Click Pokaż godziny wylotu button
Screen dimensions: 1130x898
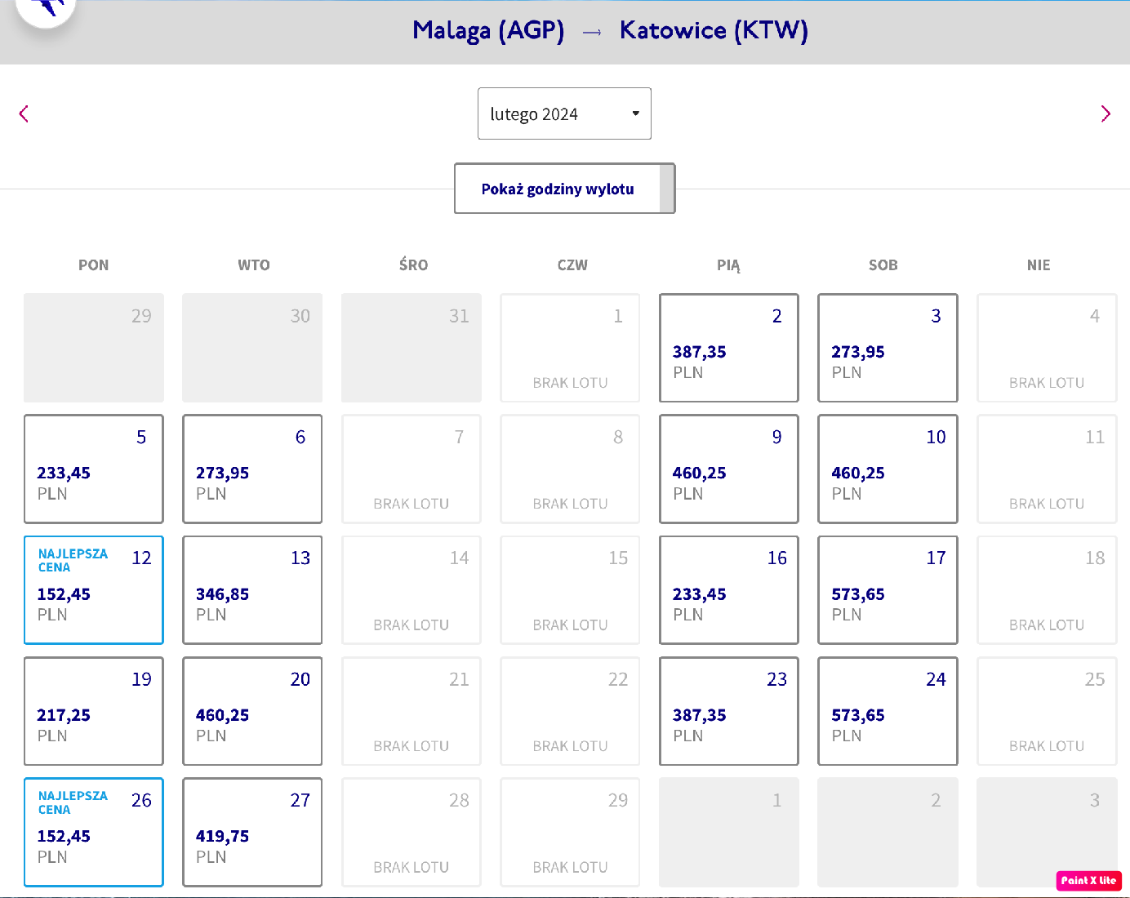point(564,189)
